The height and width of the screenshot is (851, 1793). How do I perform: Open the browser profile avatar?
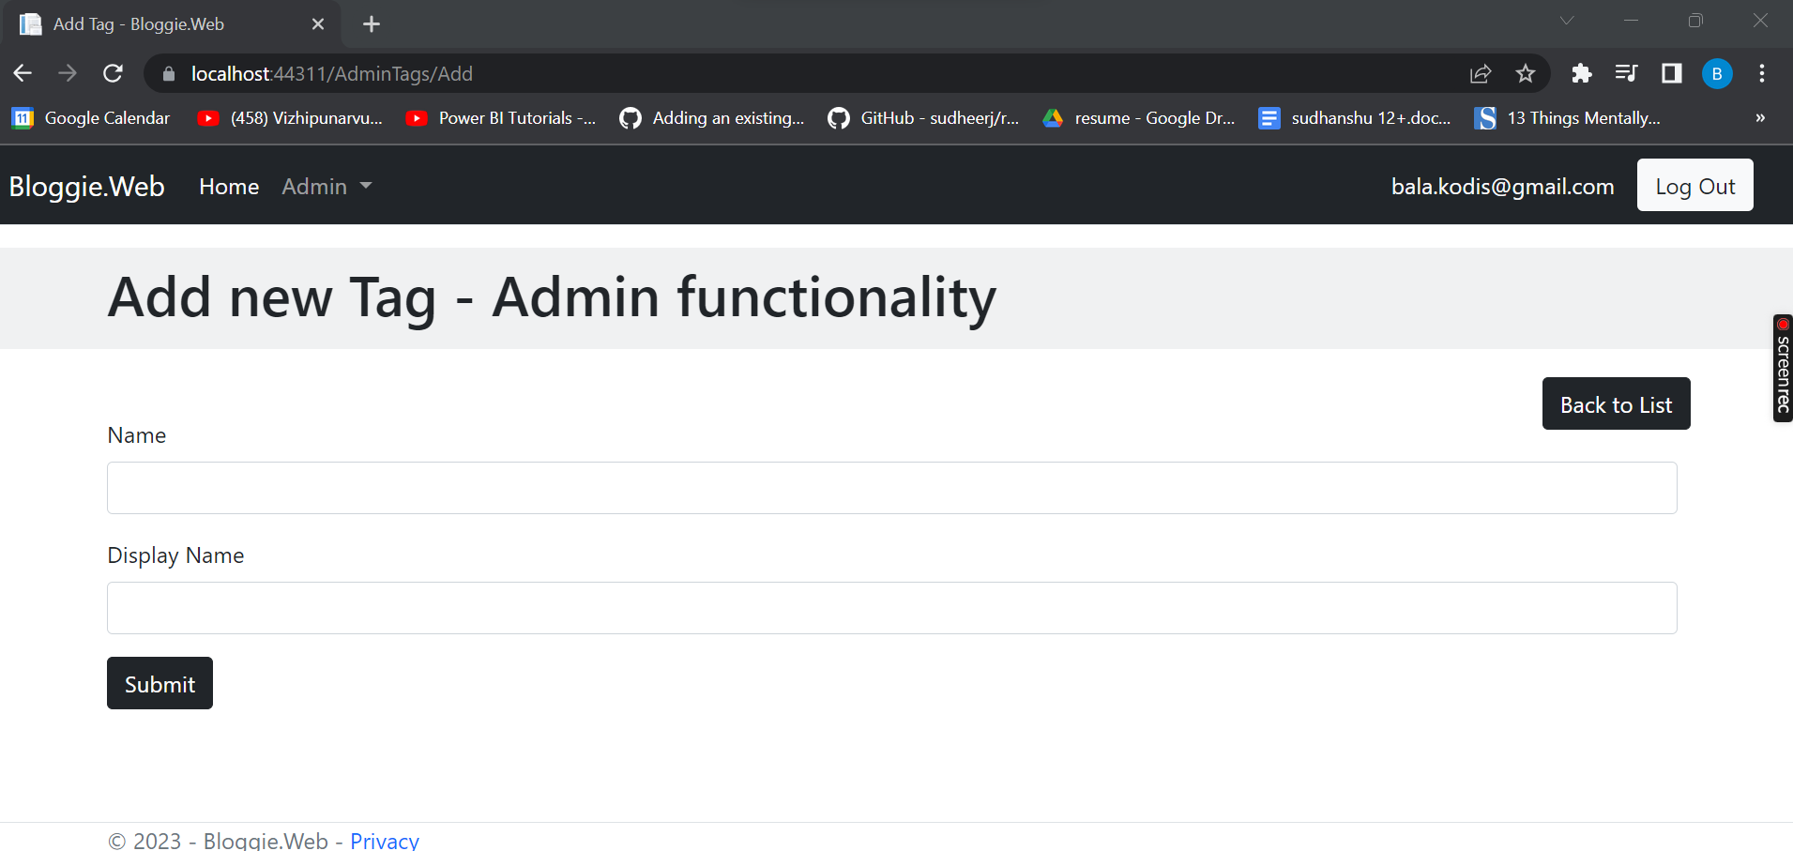tap(1717, 73)
